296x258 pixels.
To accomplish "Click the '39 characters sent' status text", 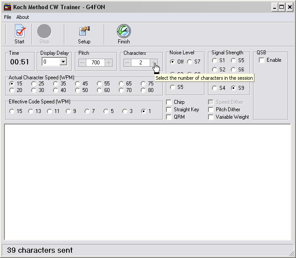I will [40, 250].
